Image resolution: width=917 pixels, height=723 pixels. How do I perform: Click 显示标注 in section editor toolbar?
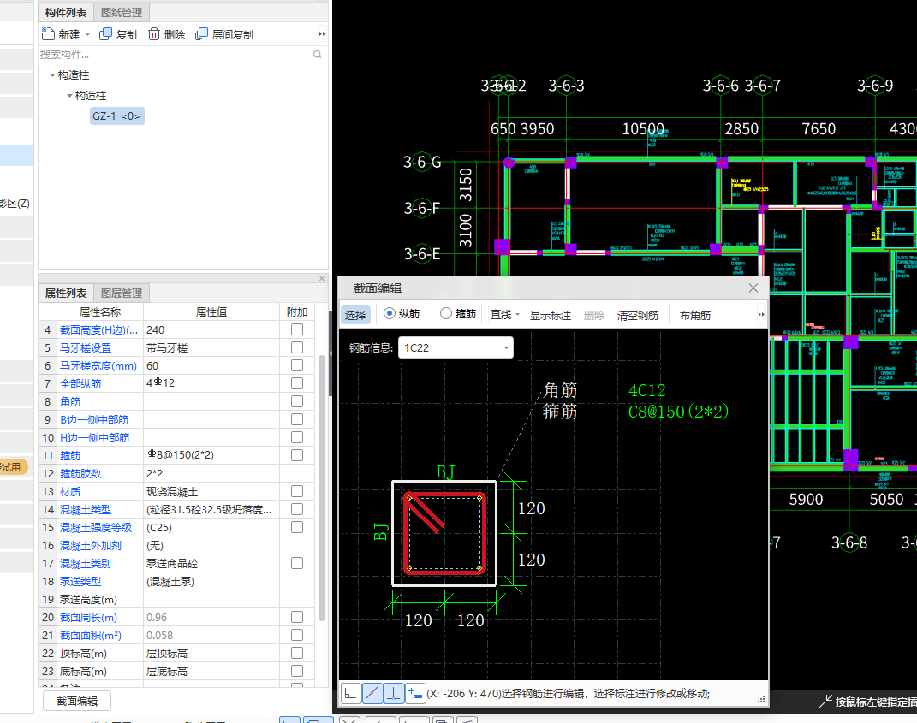click(551, 315)
